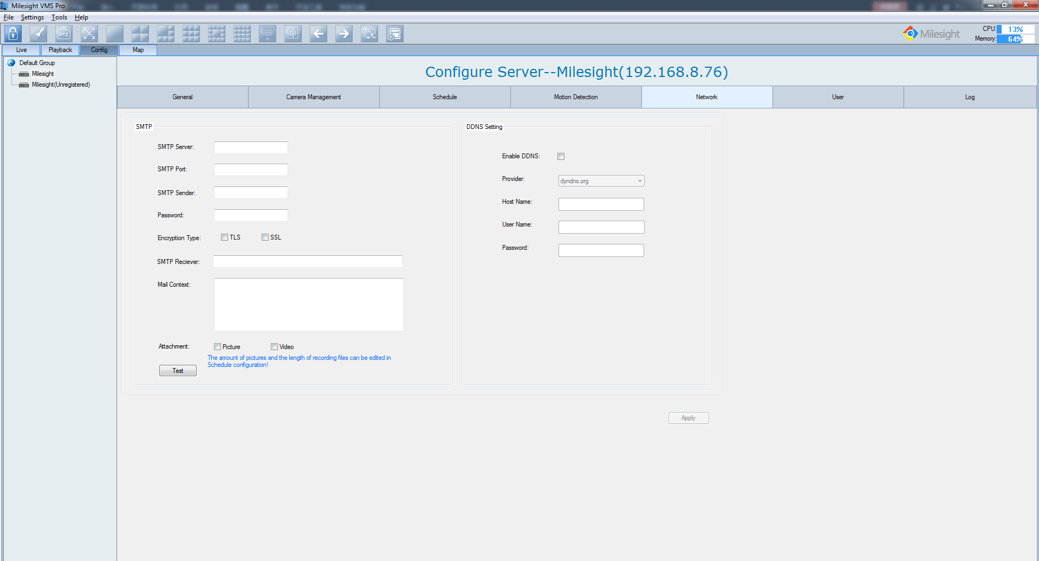Screen dimensions: 1039x561
Task: Click the Apply button
Action: coord(689,418)
